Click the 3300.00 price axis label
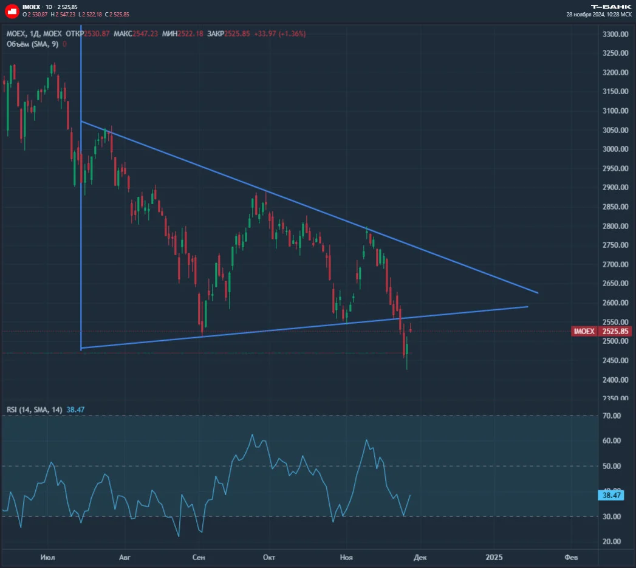 615,34
